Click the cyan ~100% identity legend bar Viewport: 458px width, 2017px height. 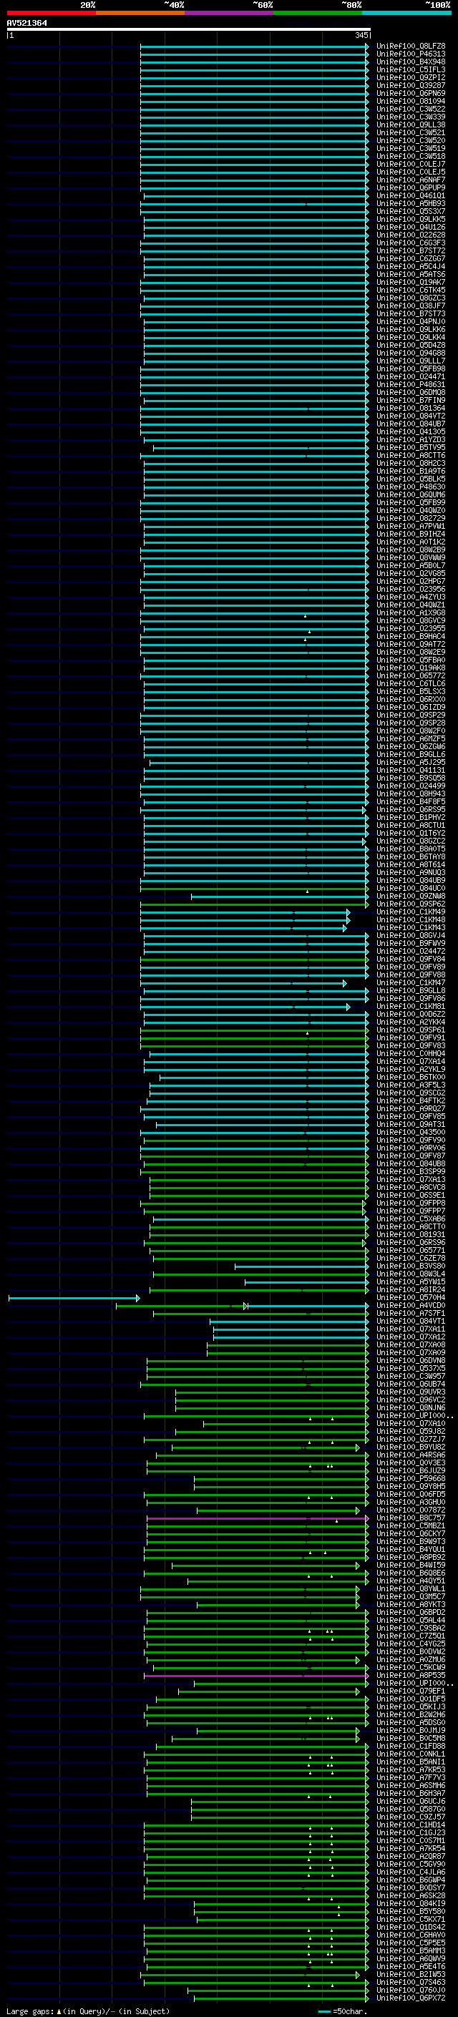coord(406,13)
